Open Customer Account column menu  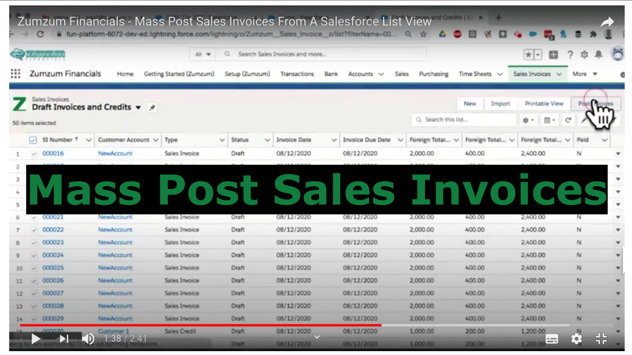tap(156, 140)
